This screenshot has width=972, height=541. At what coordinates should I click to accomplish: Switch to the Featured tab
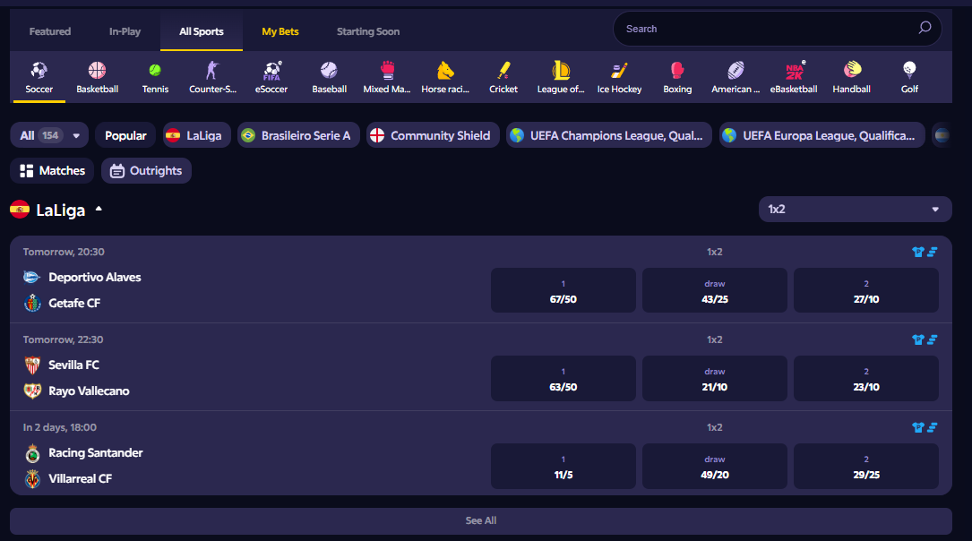coord(50,31)
